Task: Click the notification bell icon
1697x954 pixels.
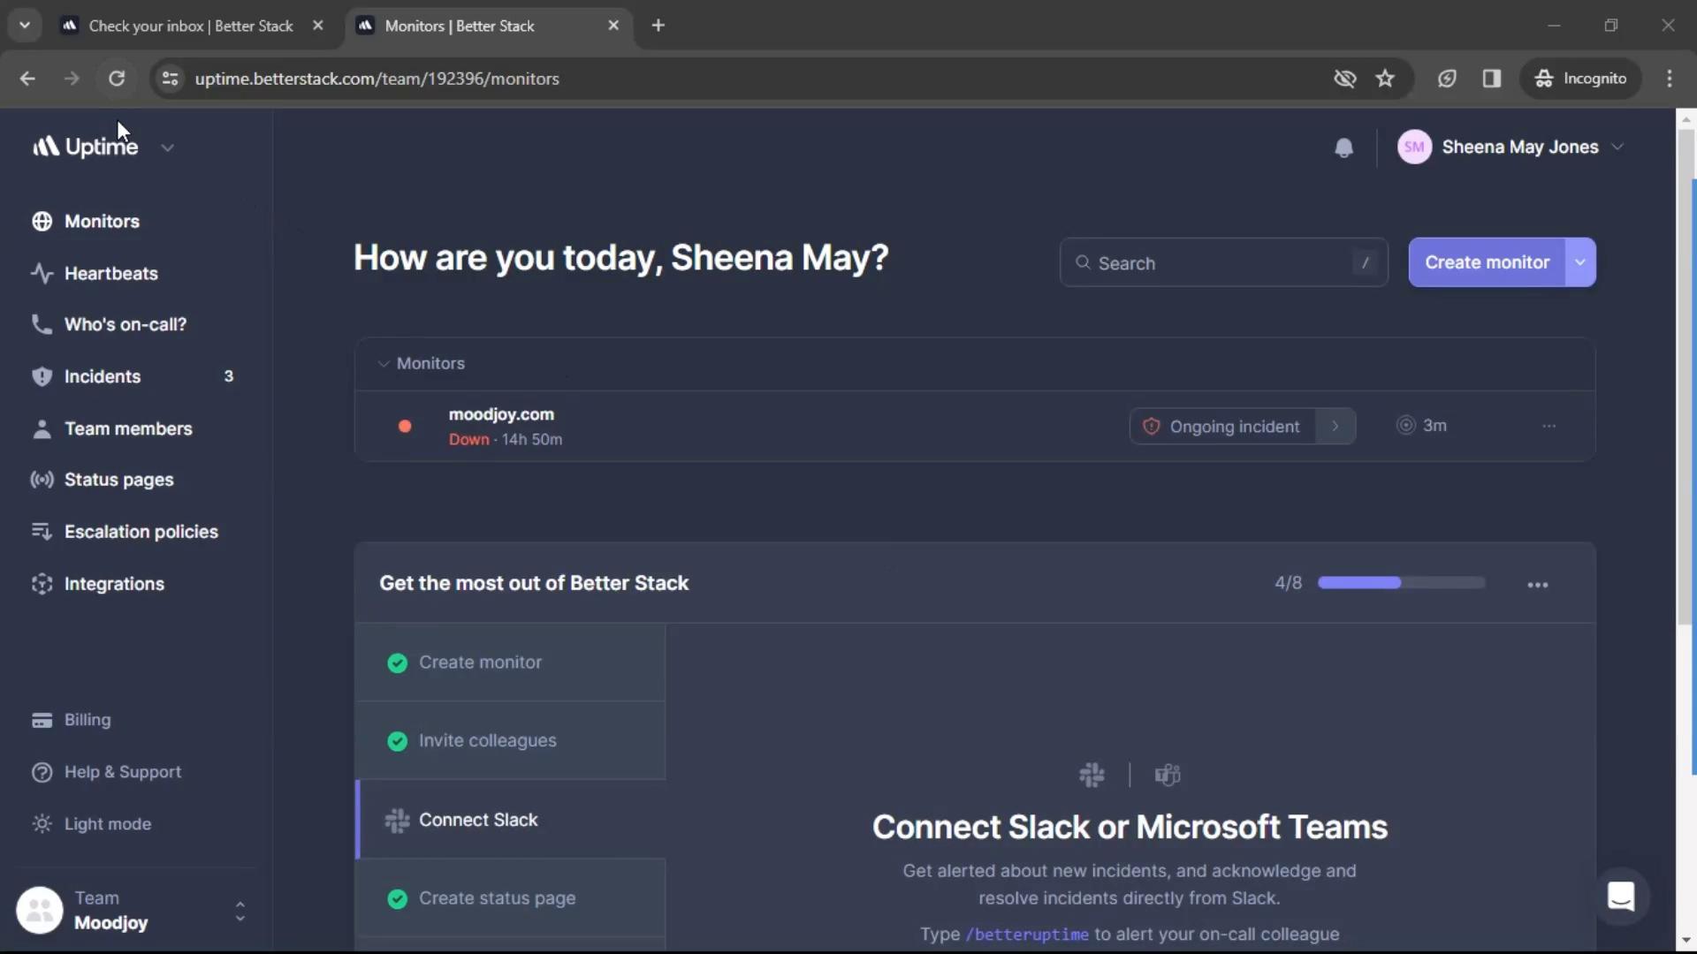Action: [1343, 147]
